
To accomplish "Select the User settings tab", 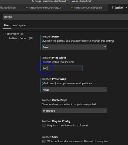I will [x=7, y=25].
